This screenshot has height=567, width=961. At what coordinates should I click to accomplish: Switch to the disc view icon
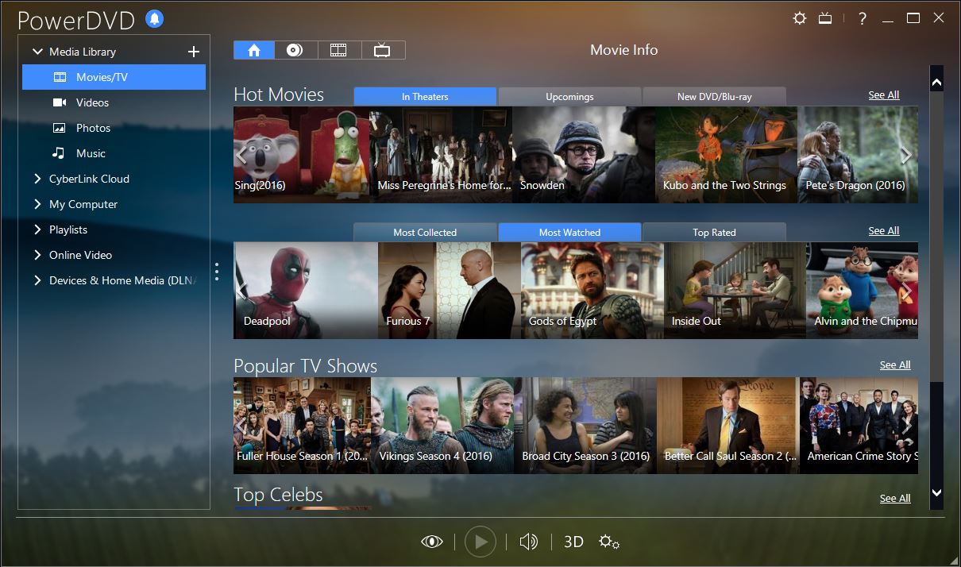pyautogui.click(x=295, y=50)
